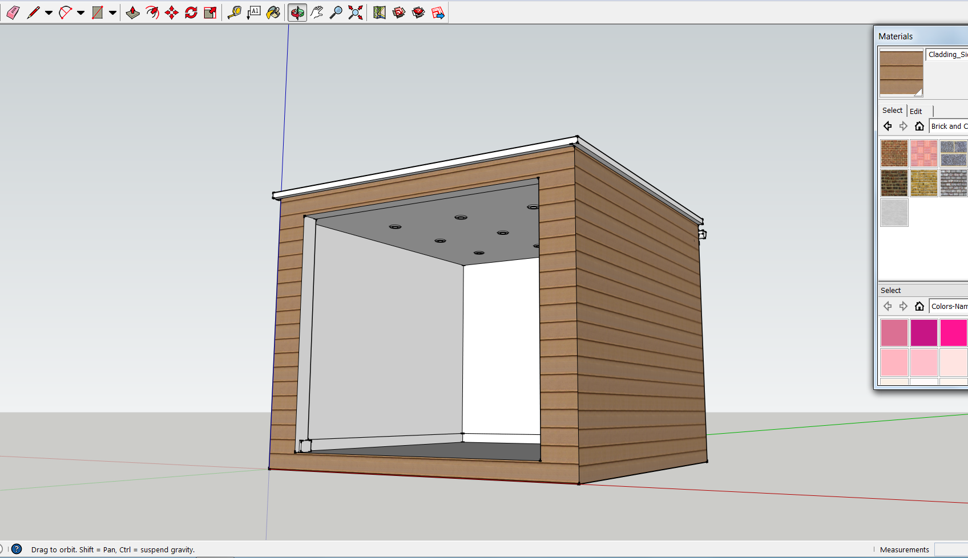968x558 pixels.
Task: Select the Rotate tool
Action: [191, 13]
